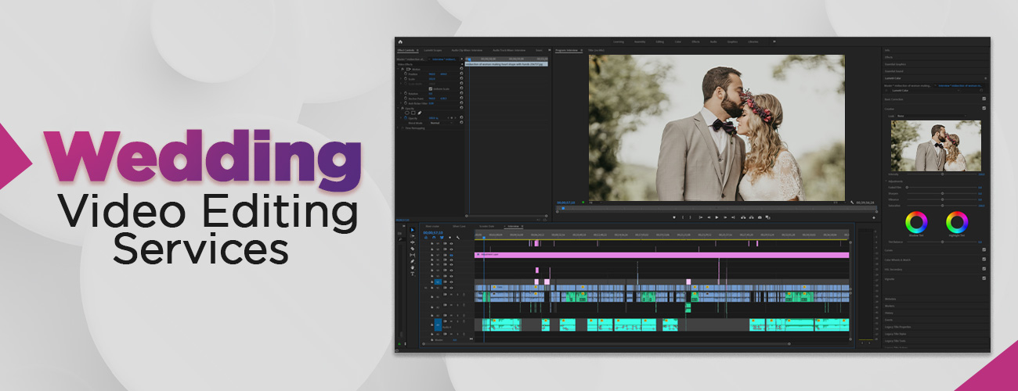The image size is (1018, 391).
Task: Open the Audio Clip Mixer: Interview tab
Action: (x=467, y=50)
